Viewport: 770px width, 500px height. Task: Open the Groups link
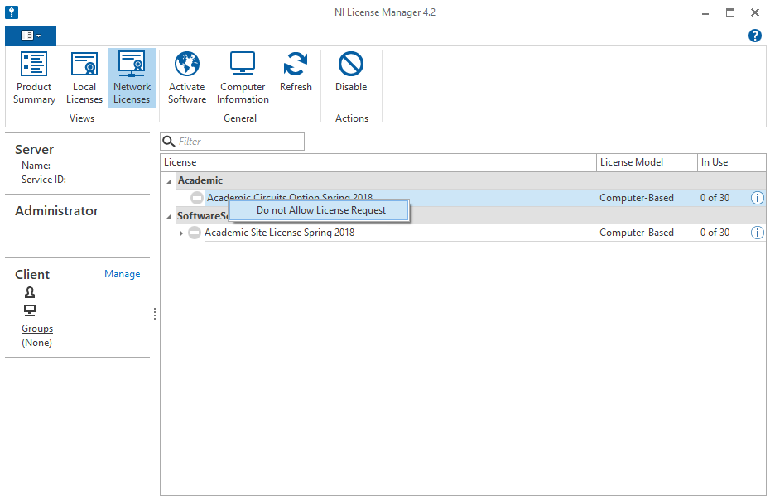37,329
